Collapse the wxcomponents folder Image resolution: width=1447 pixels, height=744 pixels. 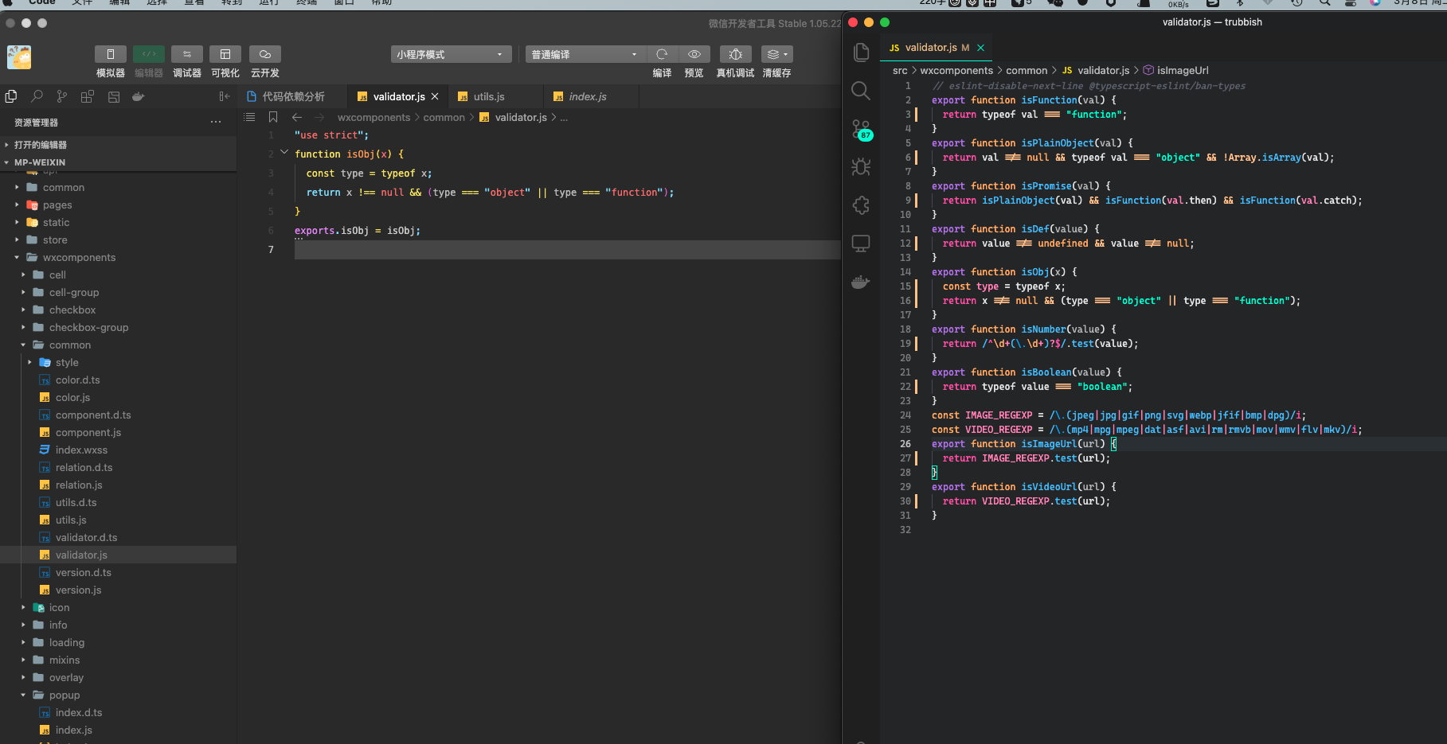tap(118, 257)
